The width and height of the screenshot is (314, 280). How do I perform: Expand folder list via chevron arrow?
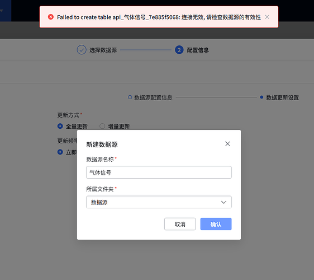tap(223, 202)
